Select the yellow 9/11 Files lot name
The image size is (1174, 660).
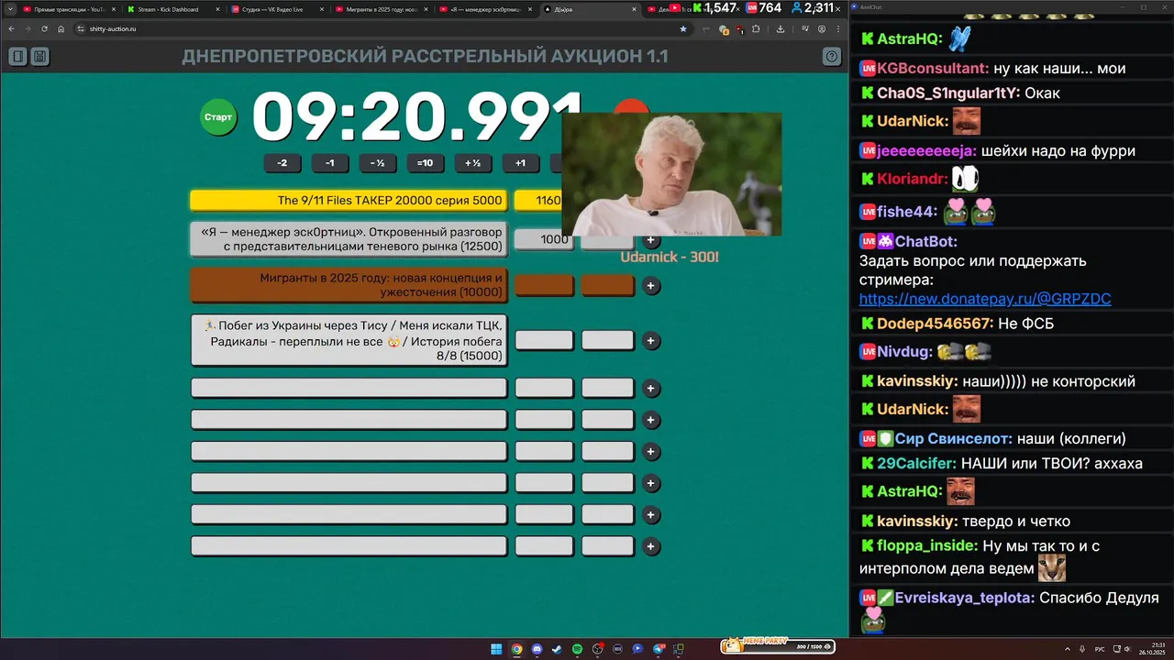point(349,200)
